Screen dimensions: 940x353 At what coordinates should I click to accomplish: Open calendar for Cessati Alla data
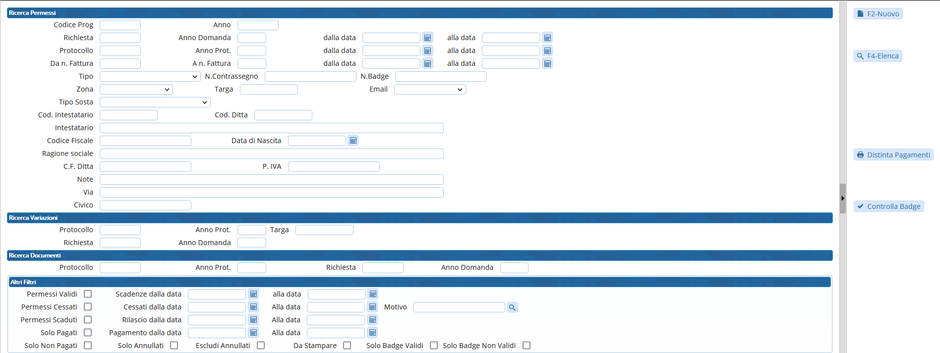(x=372, y=307)
